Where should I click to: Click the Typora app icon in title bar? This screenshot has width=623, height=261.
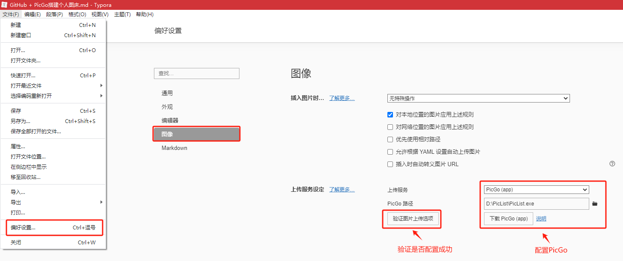tap(4, 4)
